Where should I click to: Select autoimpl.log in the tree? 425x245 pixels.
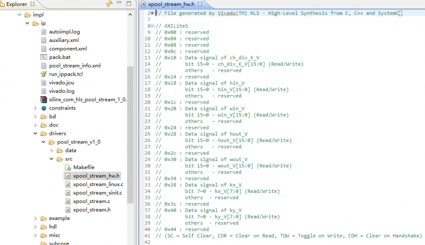pyautogui.click(x=64, y=32)
